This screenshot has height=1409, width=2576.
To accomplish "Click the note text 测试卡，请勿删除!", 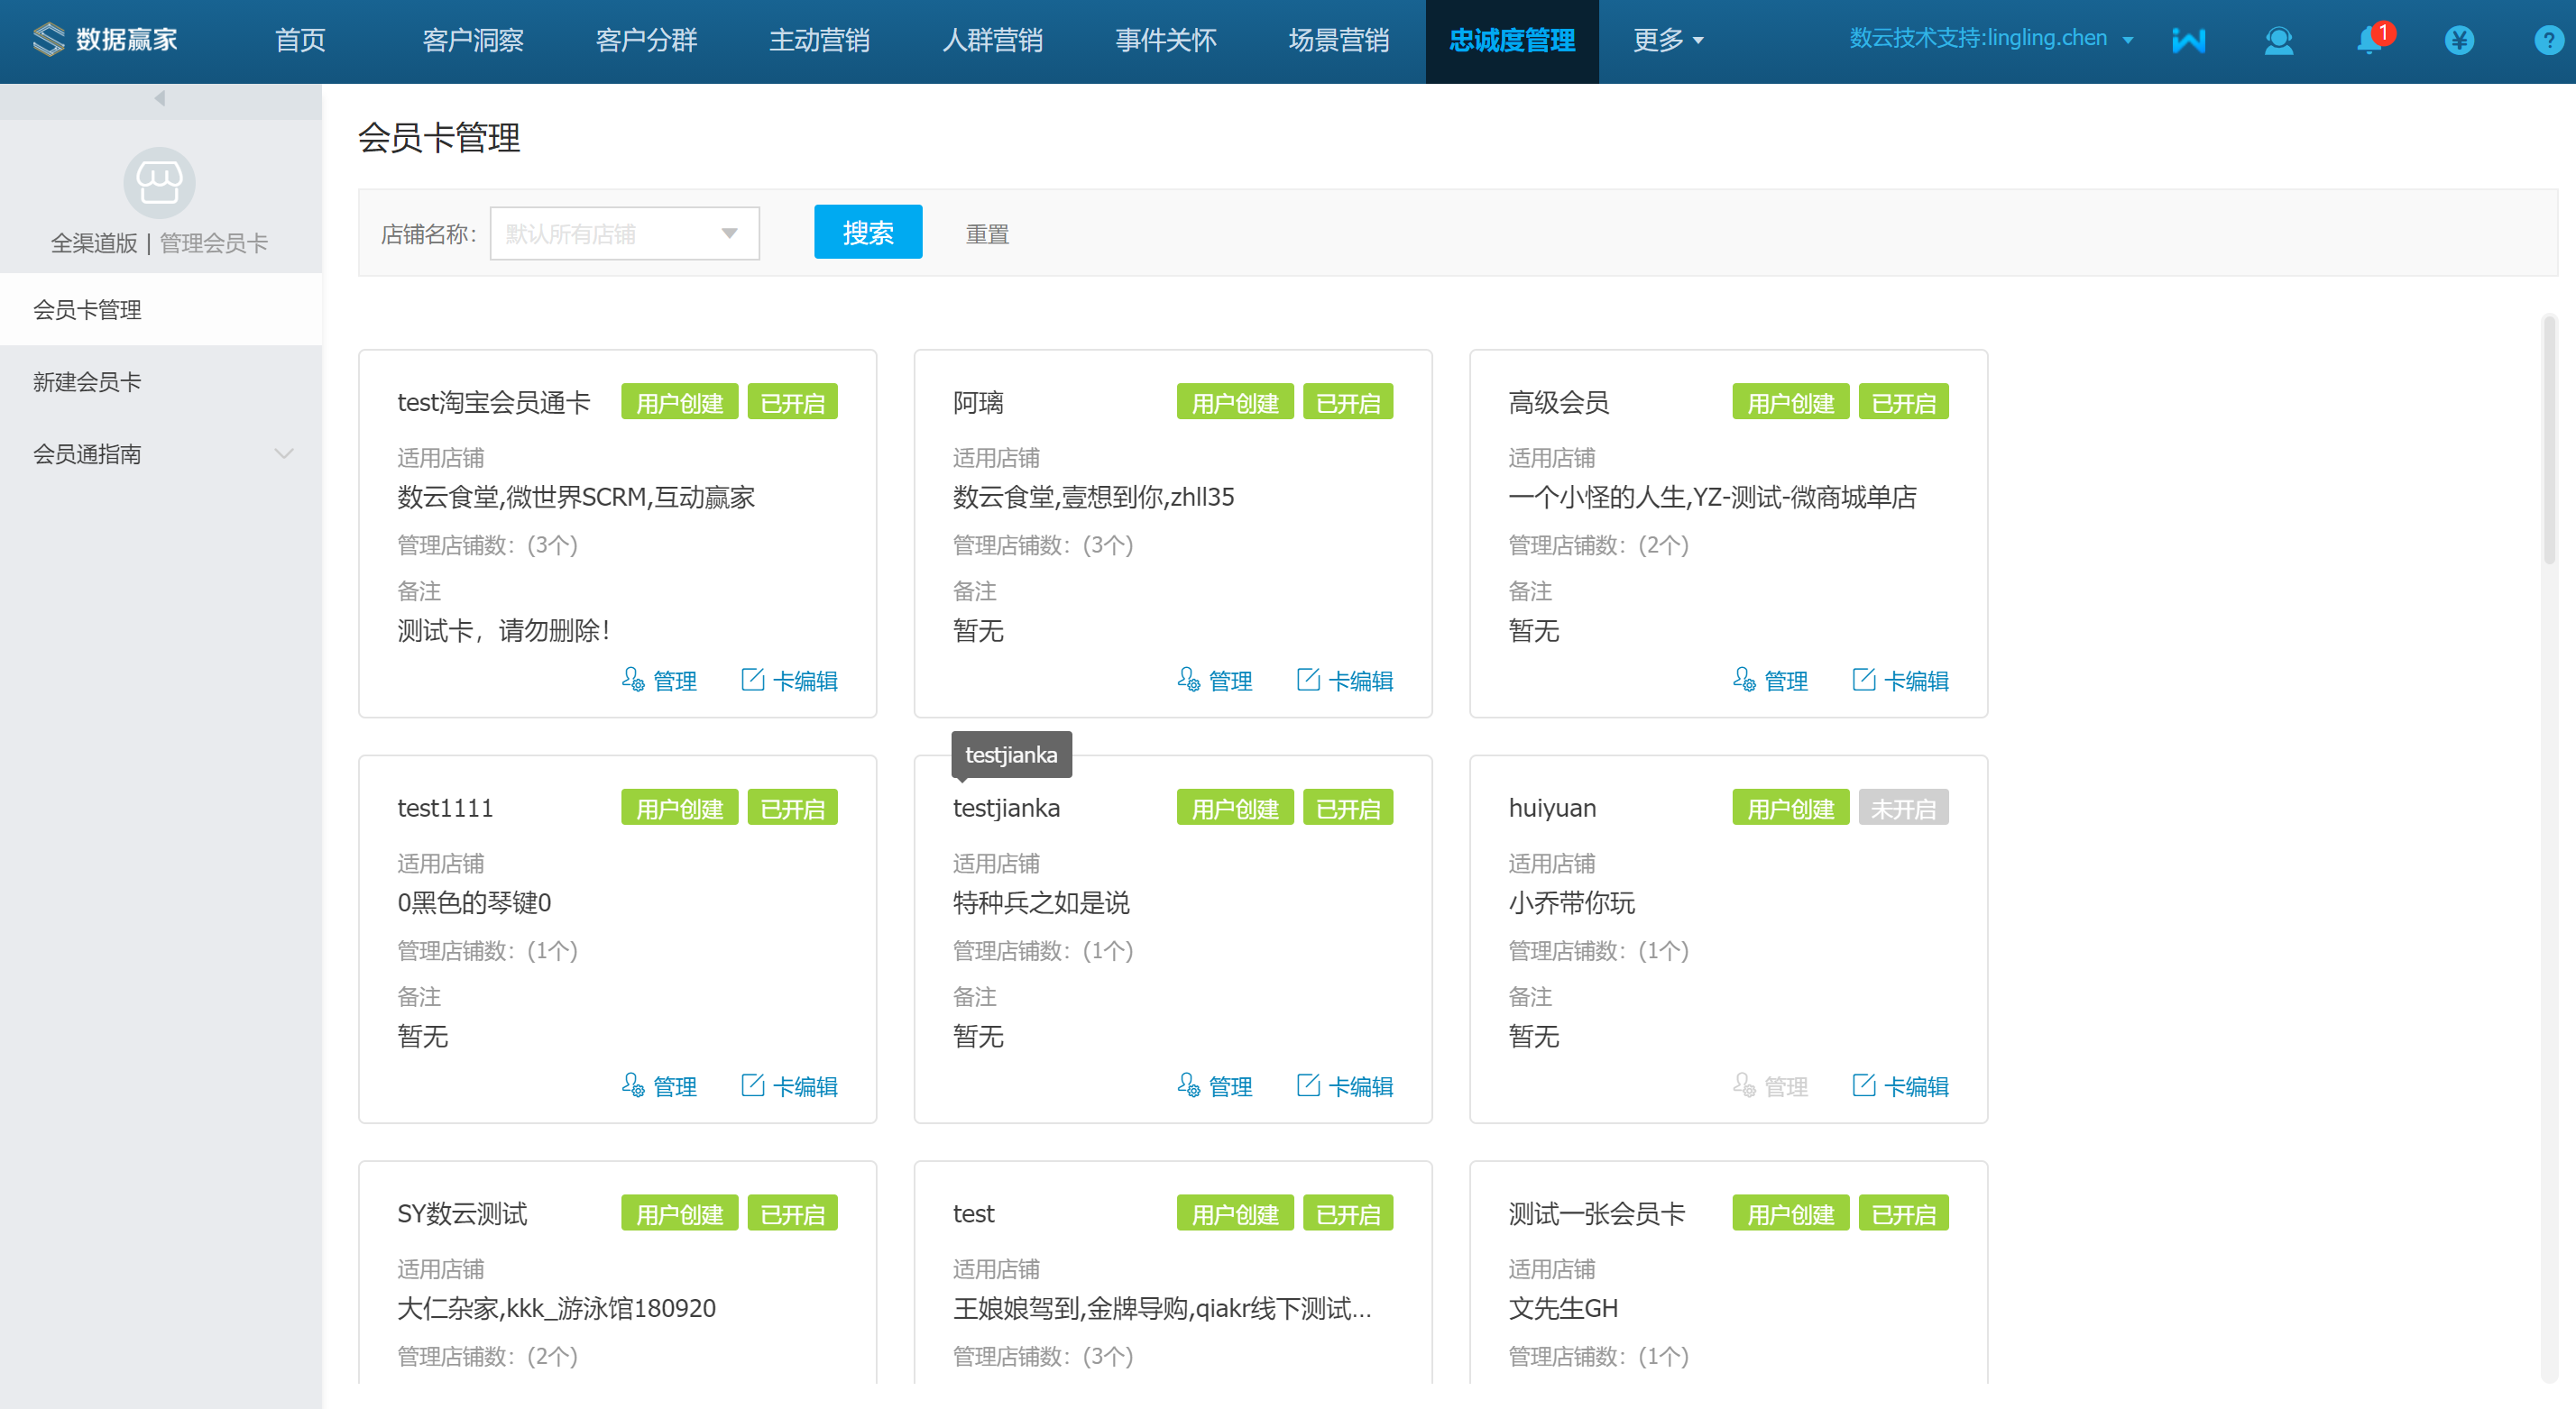I will tap(503, 630).
